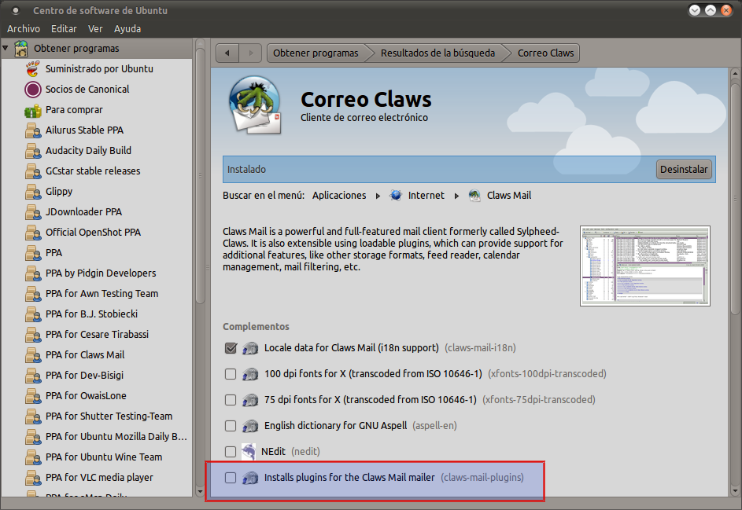Click the PPA for Claws Mail icon

[x=32, y=355]
